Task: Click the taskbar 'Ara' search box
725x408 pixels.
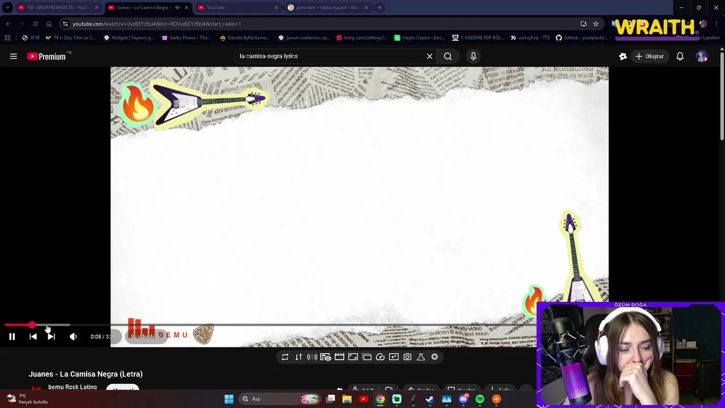Action: point(280,399)
